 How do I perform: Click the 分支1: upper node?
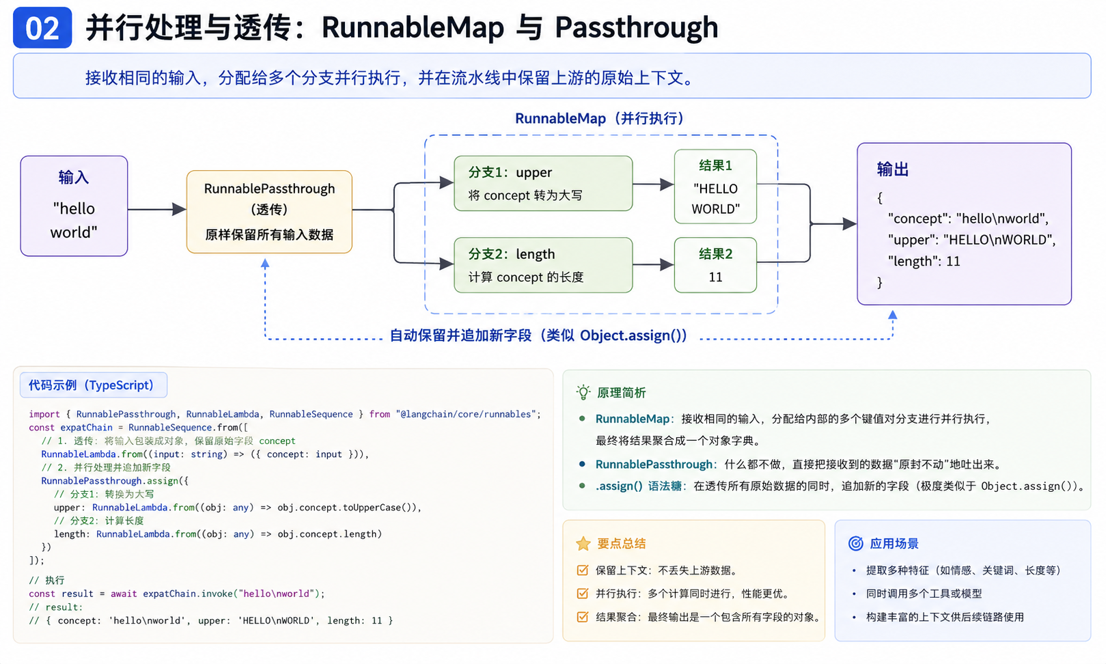[x=543, y=183]
